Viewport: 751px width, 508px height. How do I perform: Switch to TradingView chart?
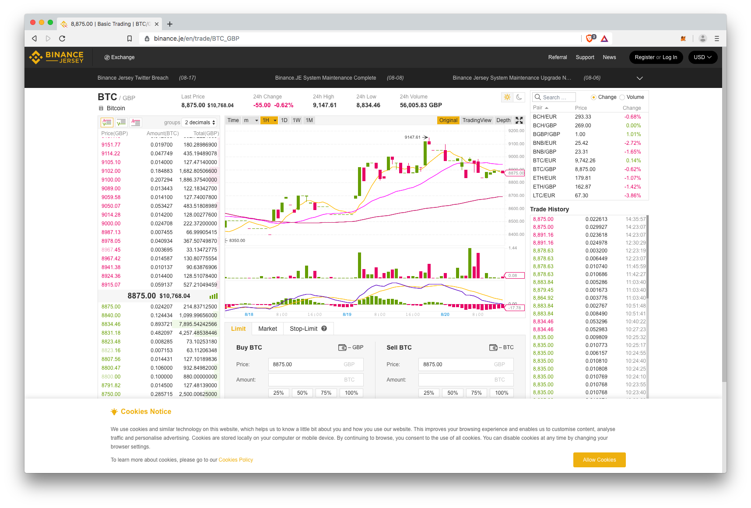point(477,120)
